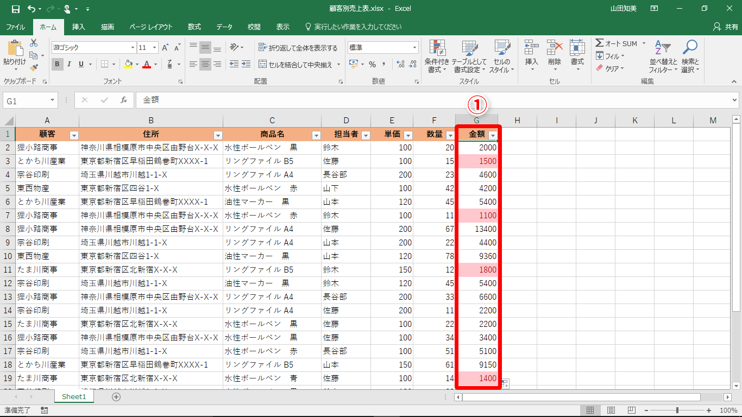
Task: Click the fill color bucket button
Action: [128, 64]
